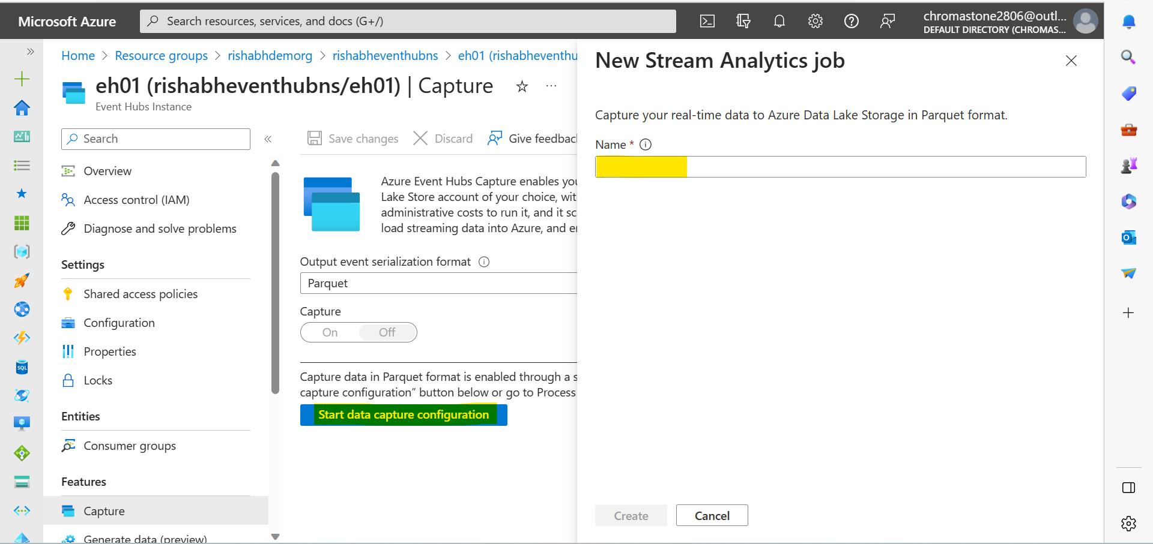Switch Capture toggle to Off

pos(387,332)
